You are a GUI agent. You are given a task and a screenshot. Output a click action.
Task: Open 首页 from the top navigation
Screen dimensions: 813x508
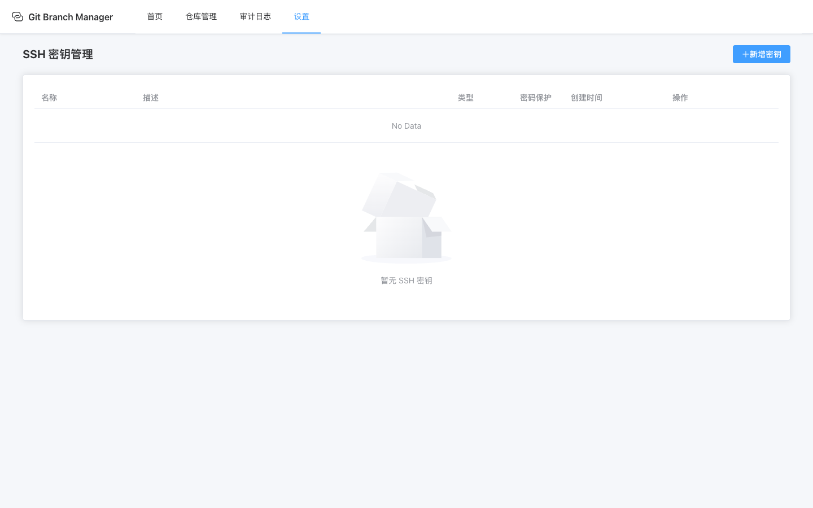coord(154,16)
